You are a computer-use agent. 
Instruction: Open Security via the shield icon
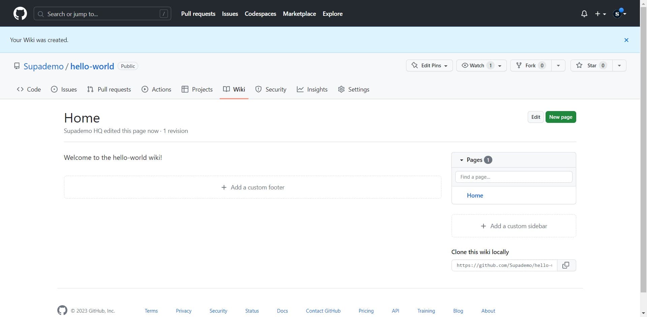click(259, 89)
